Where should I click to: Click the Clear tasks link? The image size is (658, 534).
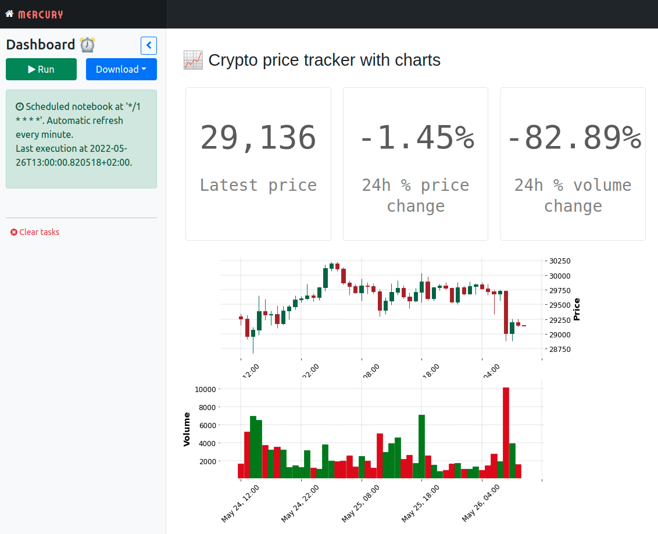[x=35, y=232]
